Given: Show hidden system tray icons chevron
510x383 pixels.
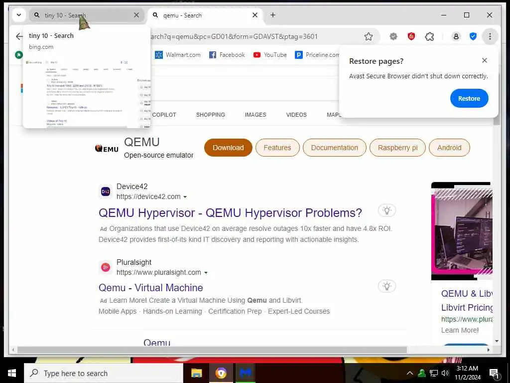Looking at the screenshot, I should [x=410, y=373].
